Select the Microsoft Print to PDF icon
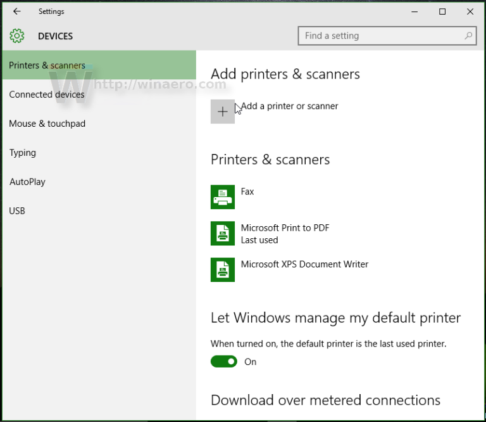Screen dimensions: 486x422 coord(223,233)
